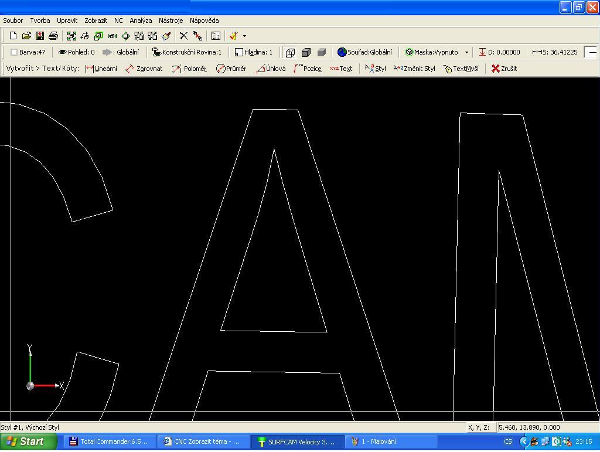The image size is (600, 452).
Task: Enable hidden-line cube display mode
Action: pyautogui.click(x=306, y=52)
